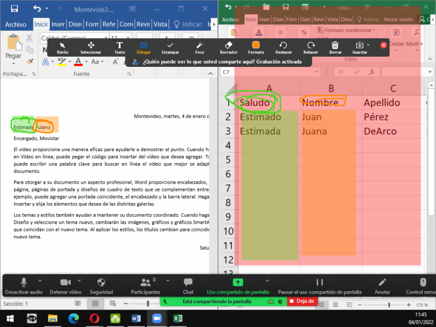Image resolution: width=436 pixels, height=327 pixels.
Task: Click Excel zoom in plus button
Action: (408, 305)
